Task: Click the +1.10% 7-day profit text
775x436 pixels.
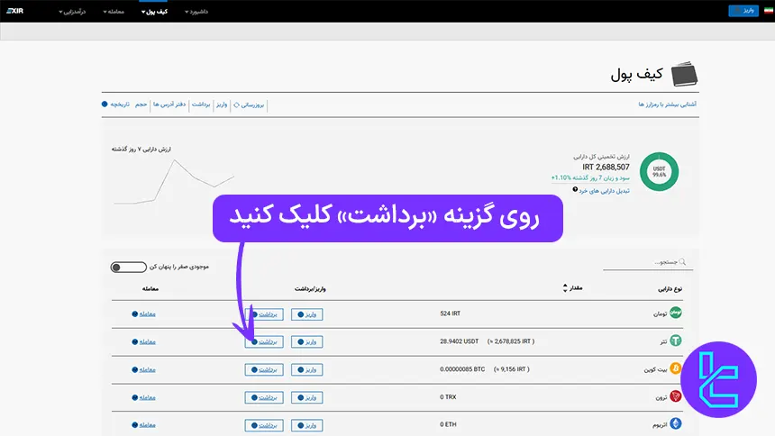Action: [x=590, y=177]
